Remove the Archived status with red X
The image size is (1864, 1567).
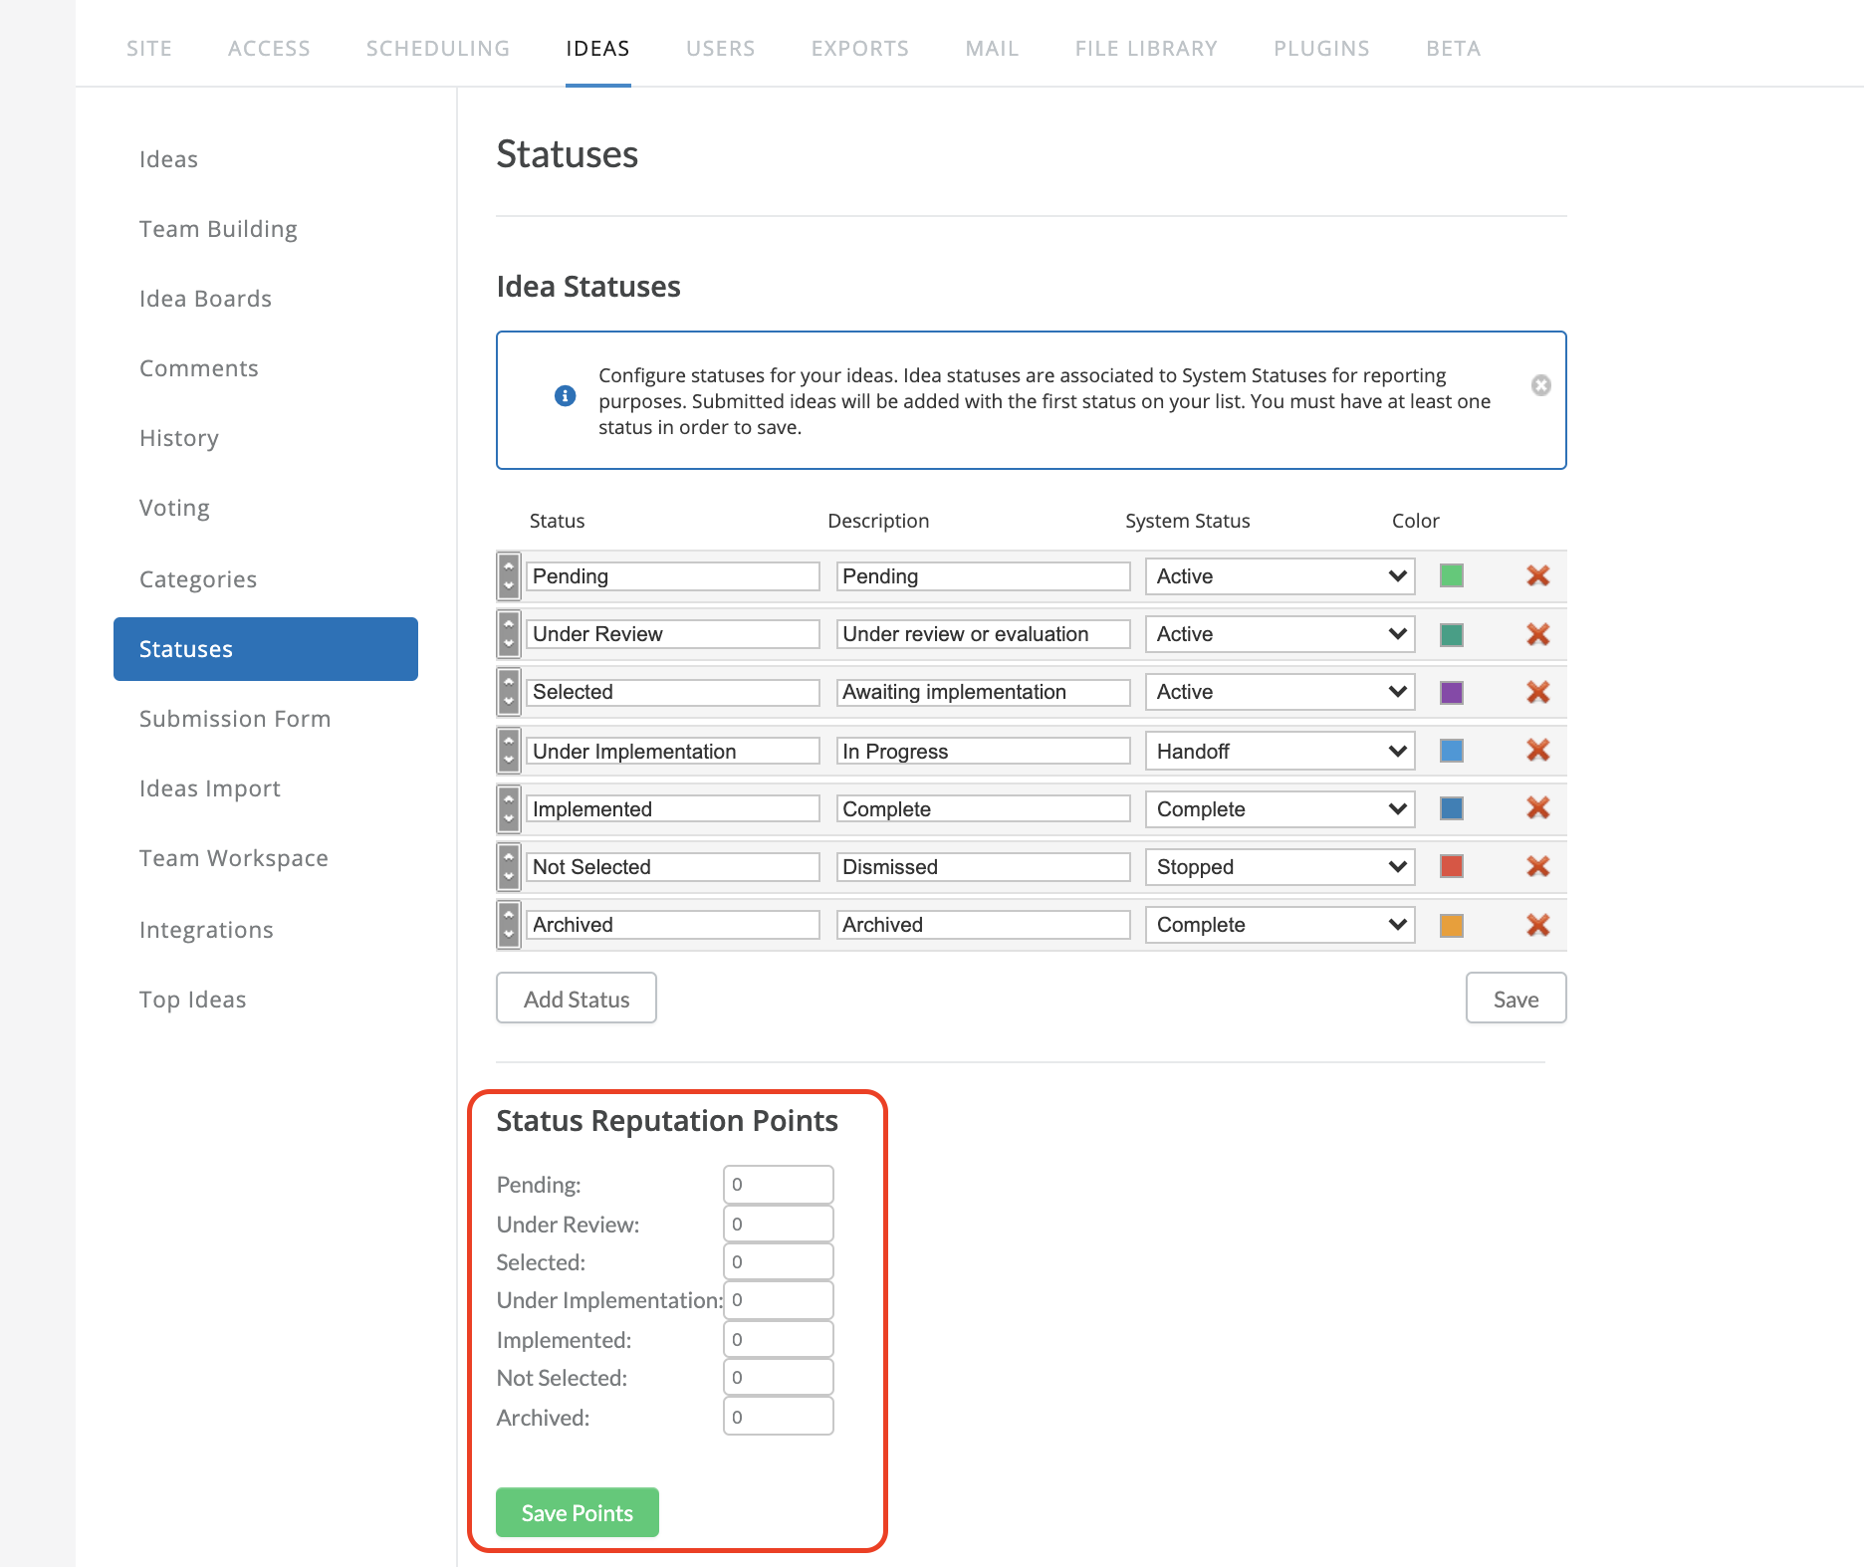[1537, 925]
